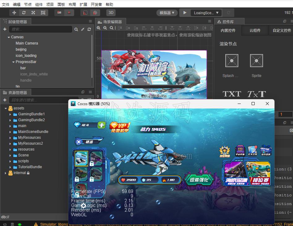The height and width of the screenshot is (226, 293).
Task: Toggle pivot/center gizmo position mode
Action: [x=59, y=13]
